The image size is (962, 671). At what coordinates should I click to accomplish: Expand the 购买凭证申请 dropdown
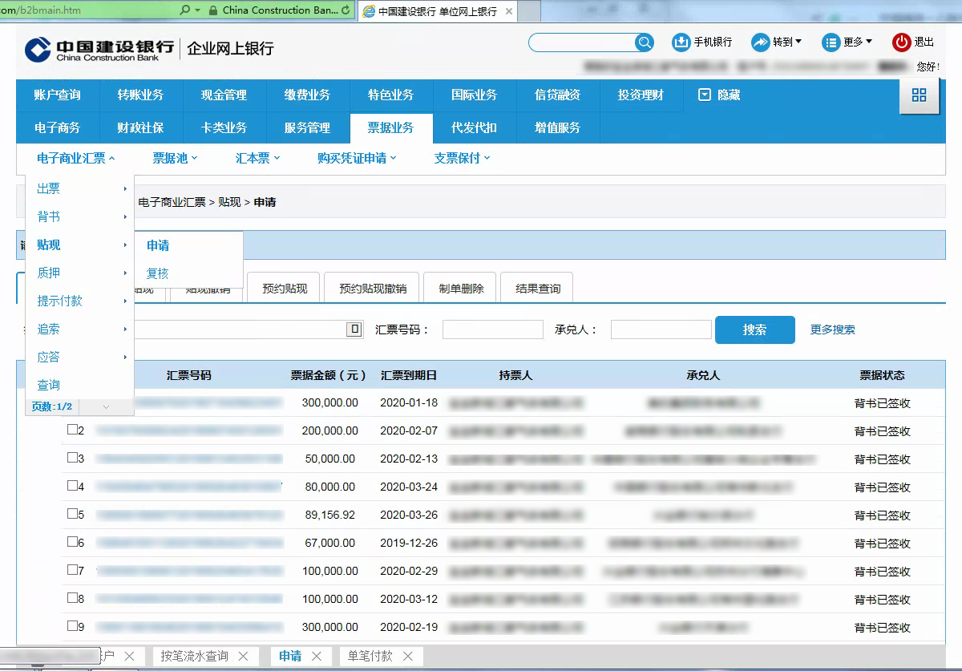pos(357,159)
